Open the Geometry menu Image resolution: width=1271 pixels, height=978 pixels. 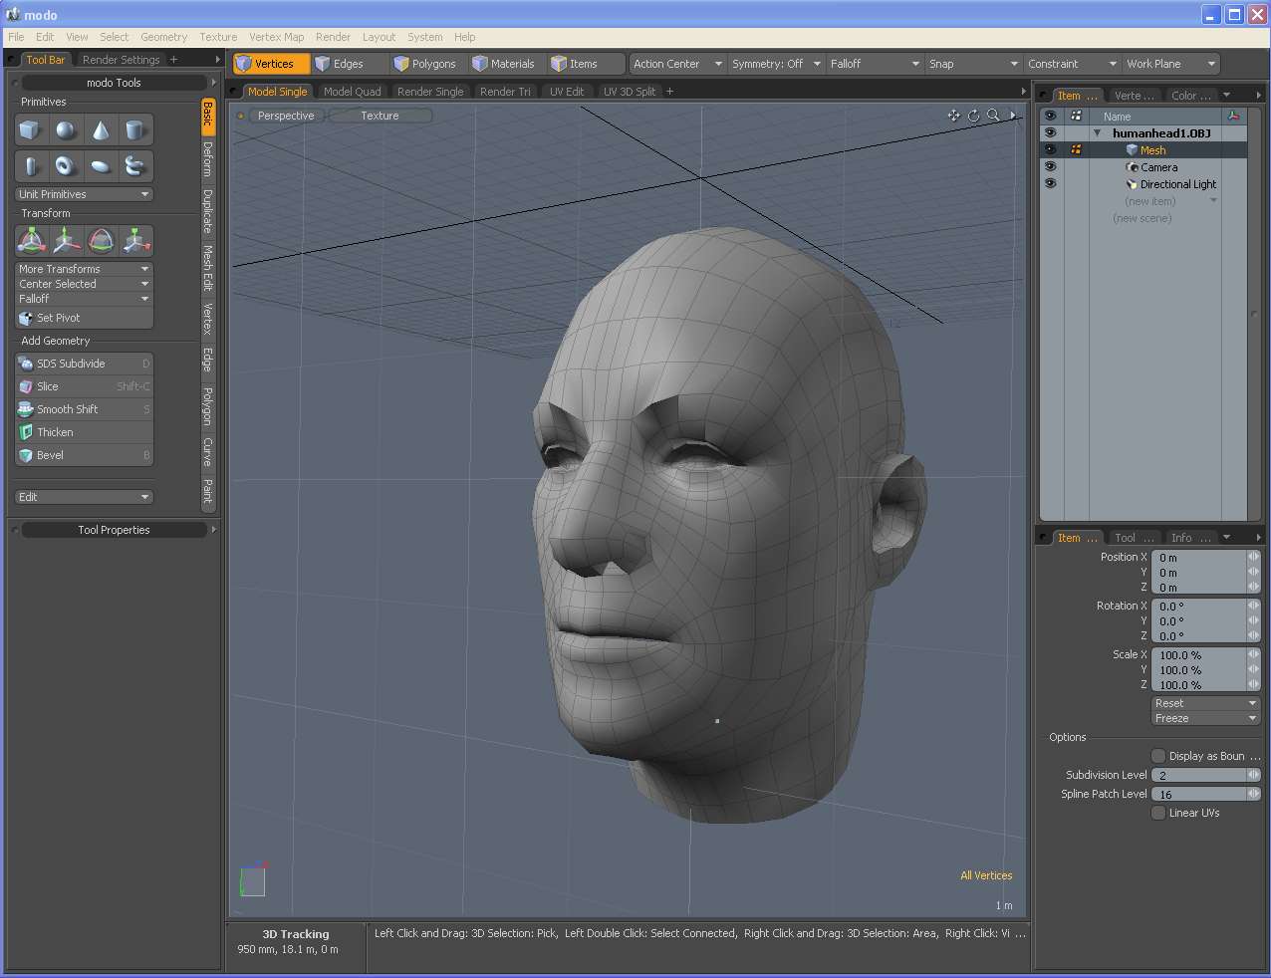click(163, 37)
